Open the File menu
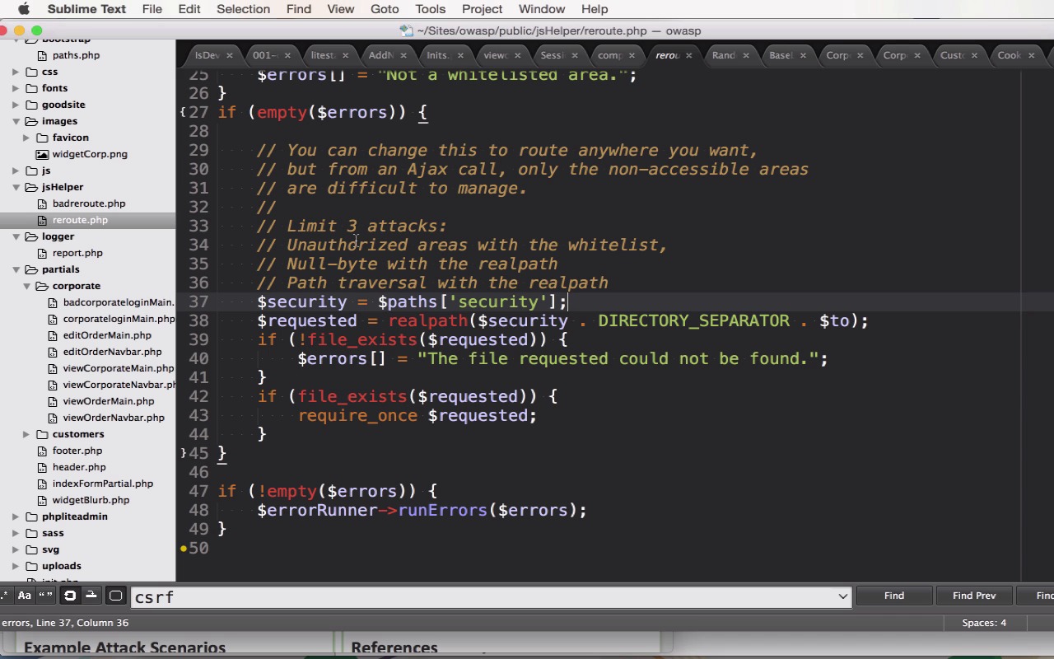This screenshot has height=659, width=1054. click(152, 9)
